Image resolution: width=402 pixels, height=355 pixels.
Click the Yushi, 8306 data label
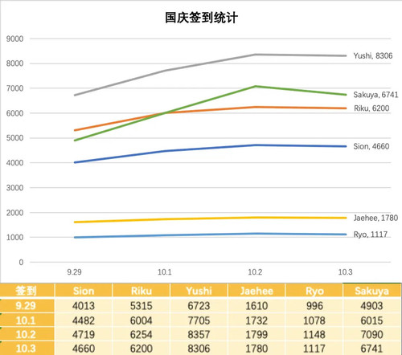[373, 55]
